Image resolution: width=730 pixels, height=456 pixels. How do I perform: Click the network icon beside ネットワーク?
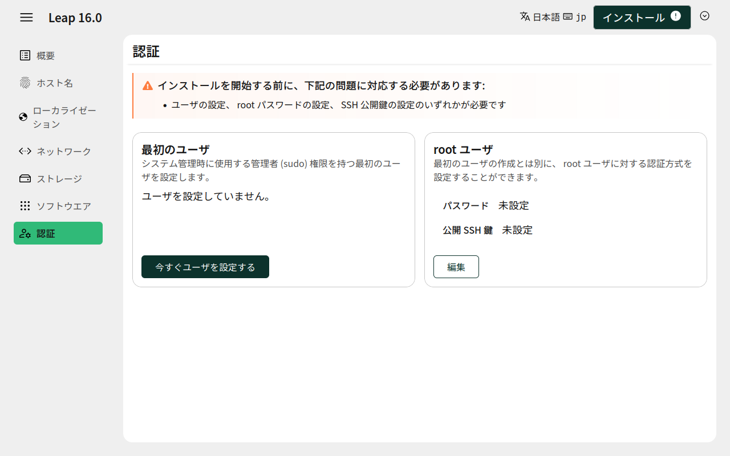[x=25, y=151]
